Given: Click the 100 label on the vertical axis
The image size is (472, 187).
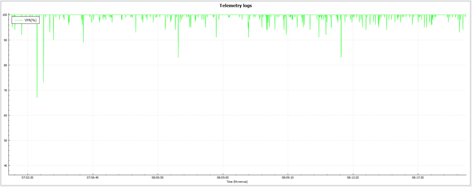Looking at the screenshot, I should tap(4, 15).
